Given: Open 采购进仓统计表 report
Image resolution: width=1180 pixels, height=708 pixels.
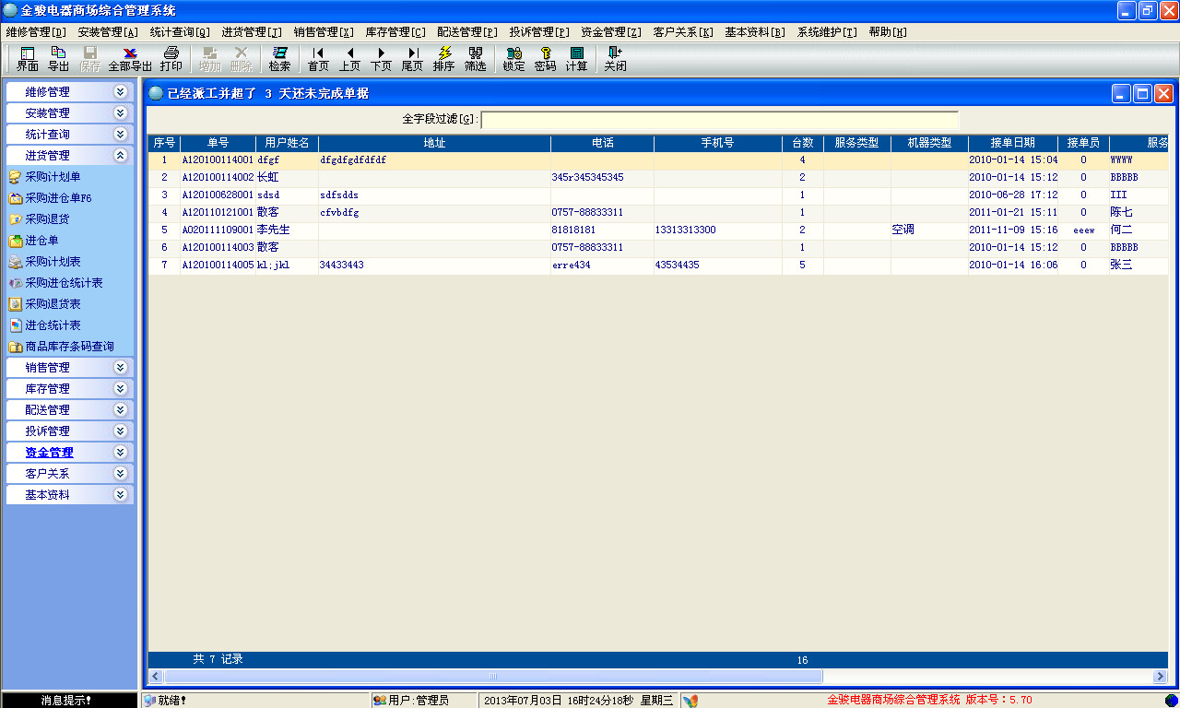Looking at the screenshot, I should pyautogui.click(x=55, y=283).
